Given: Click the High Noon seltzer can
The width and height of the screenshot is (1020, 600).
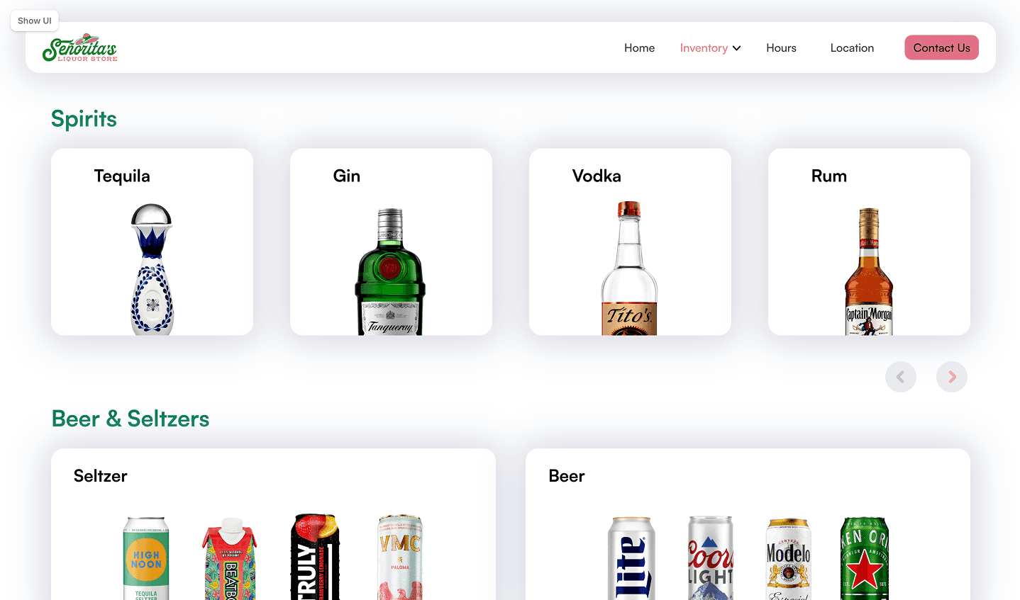Looking at the screenshot, I should [x=146, y=558].
